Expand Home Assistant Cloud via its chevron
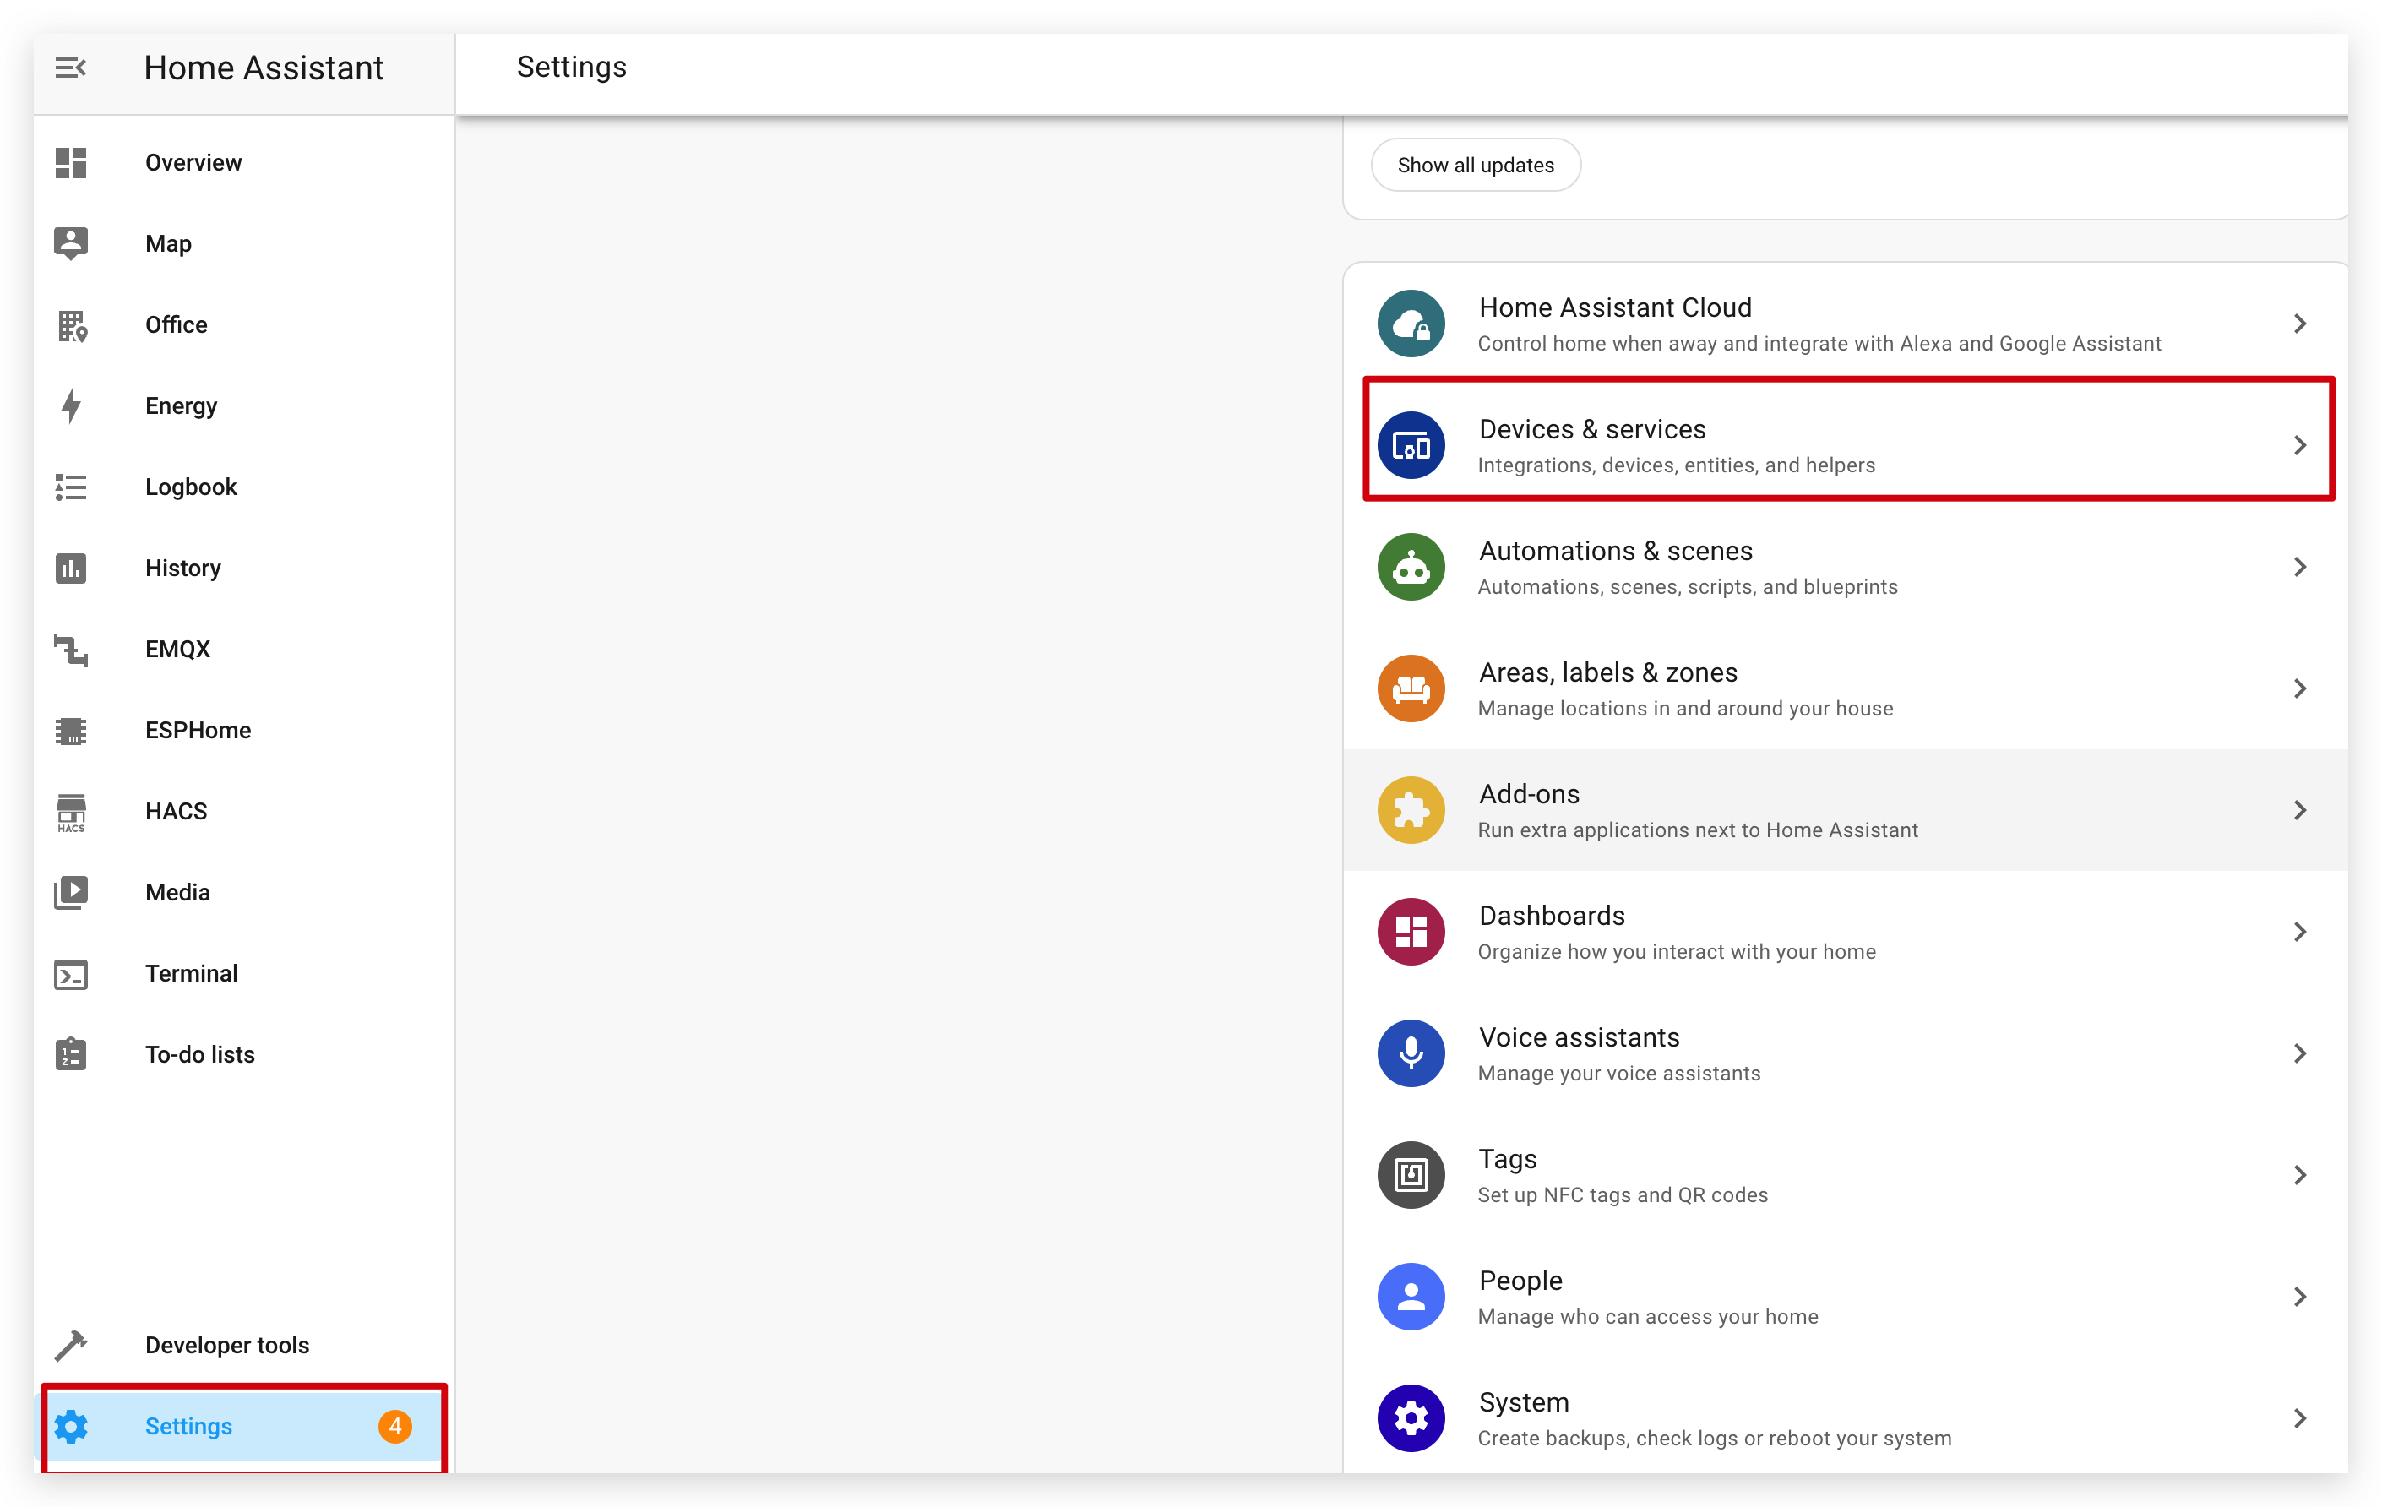 point(2300,324)
